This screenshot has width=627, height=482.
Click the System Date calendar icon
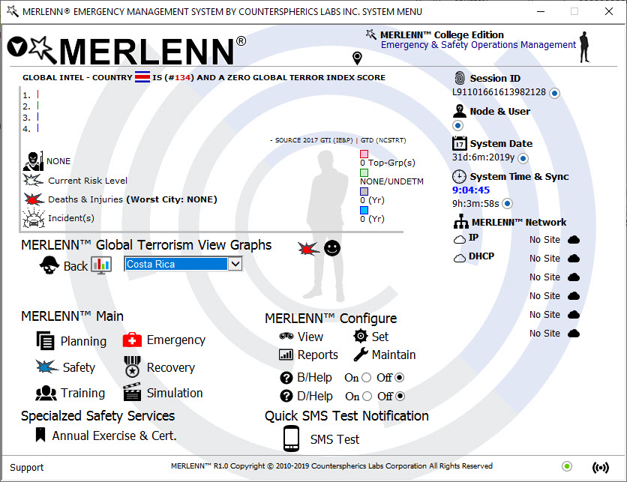click(460, 143)
